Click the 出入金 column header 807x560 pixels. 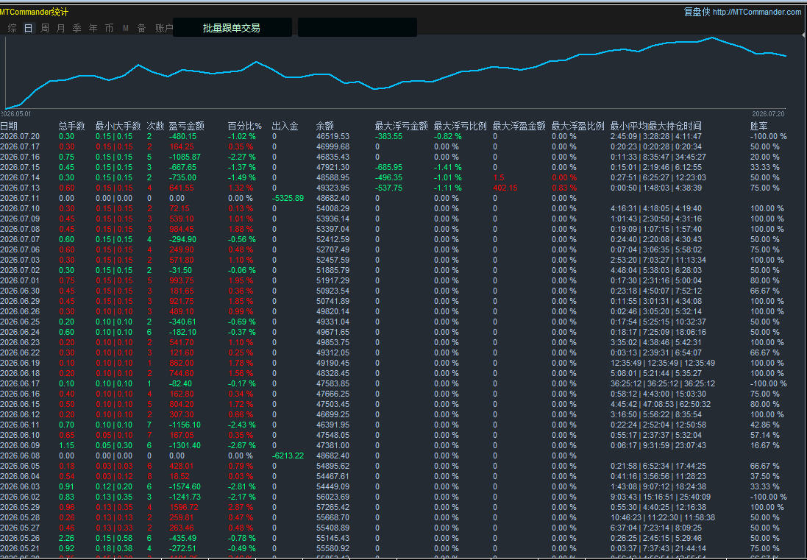(285, 126)
